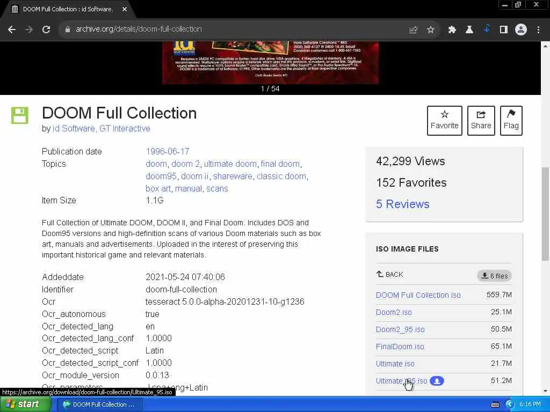Open the 5 Reviews link
This screenshot has height=412, width=550.
coord(402,204)
